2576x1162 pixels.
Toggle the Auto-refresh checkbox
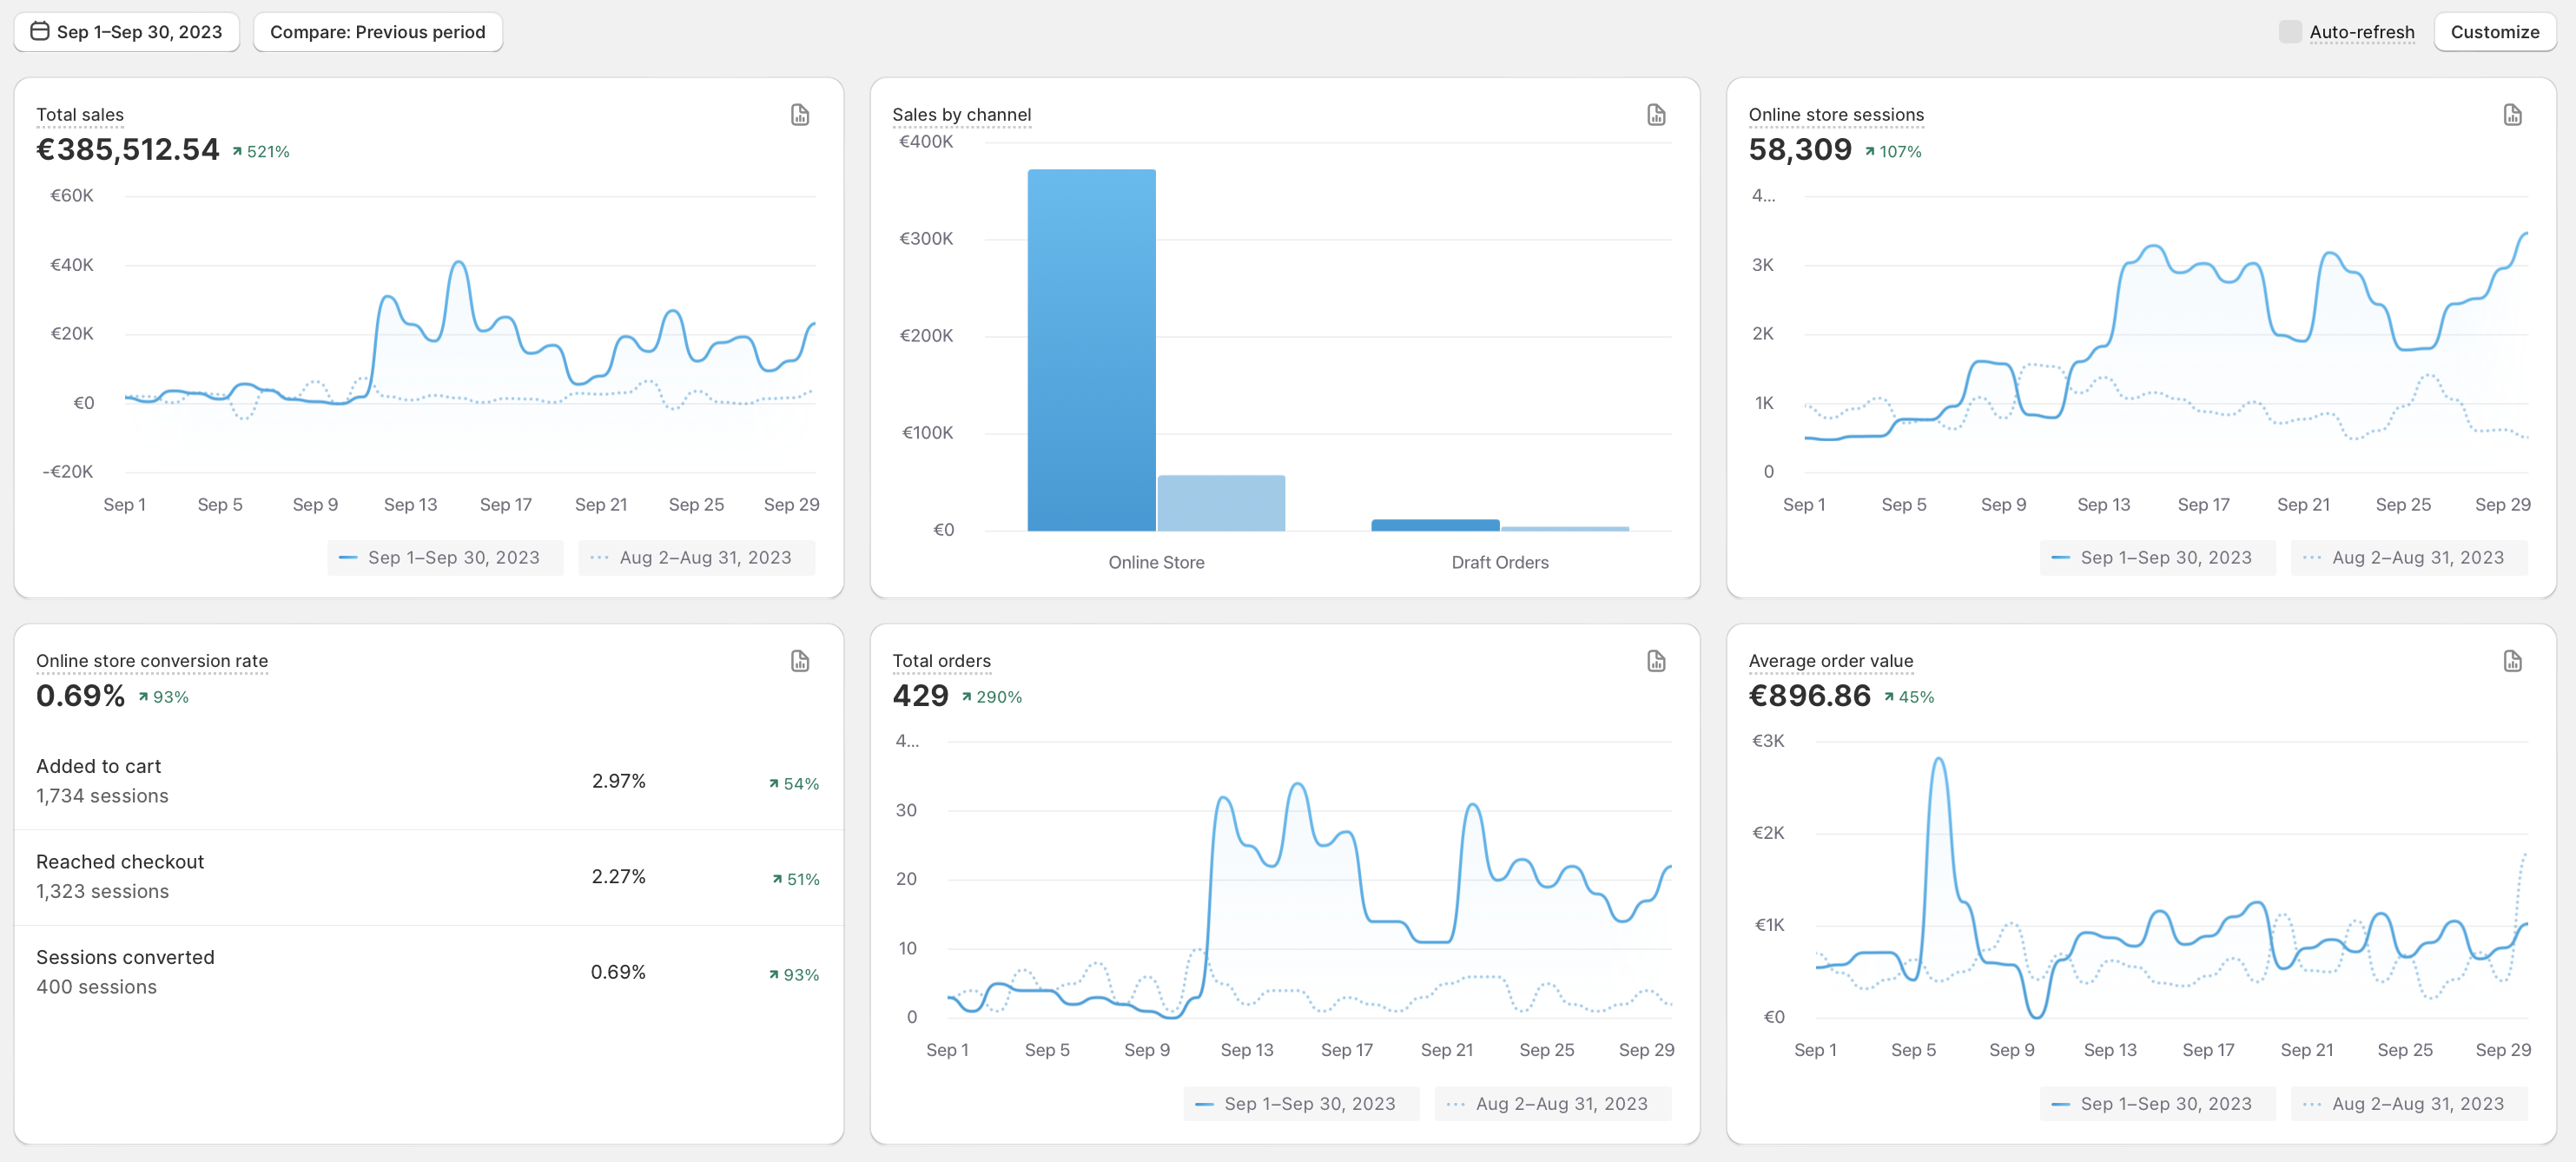tap(2290, 31)
